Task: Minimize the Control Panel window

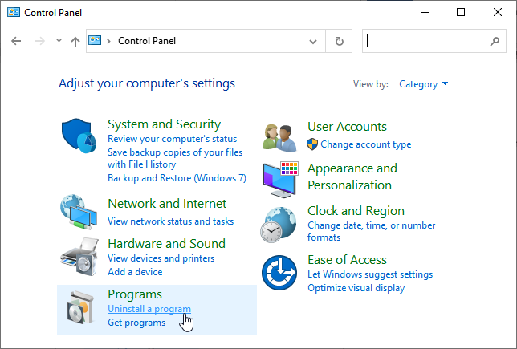Action: coord(425,13)
